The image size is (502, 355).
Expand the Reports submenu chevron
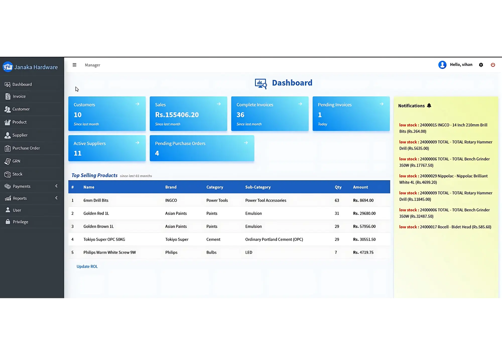pos(56,198)
